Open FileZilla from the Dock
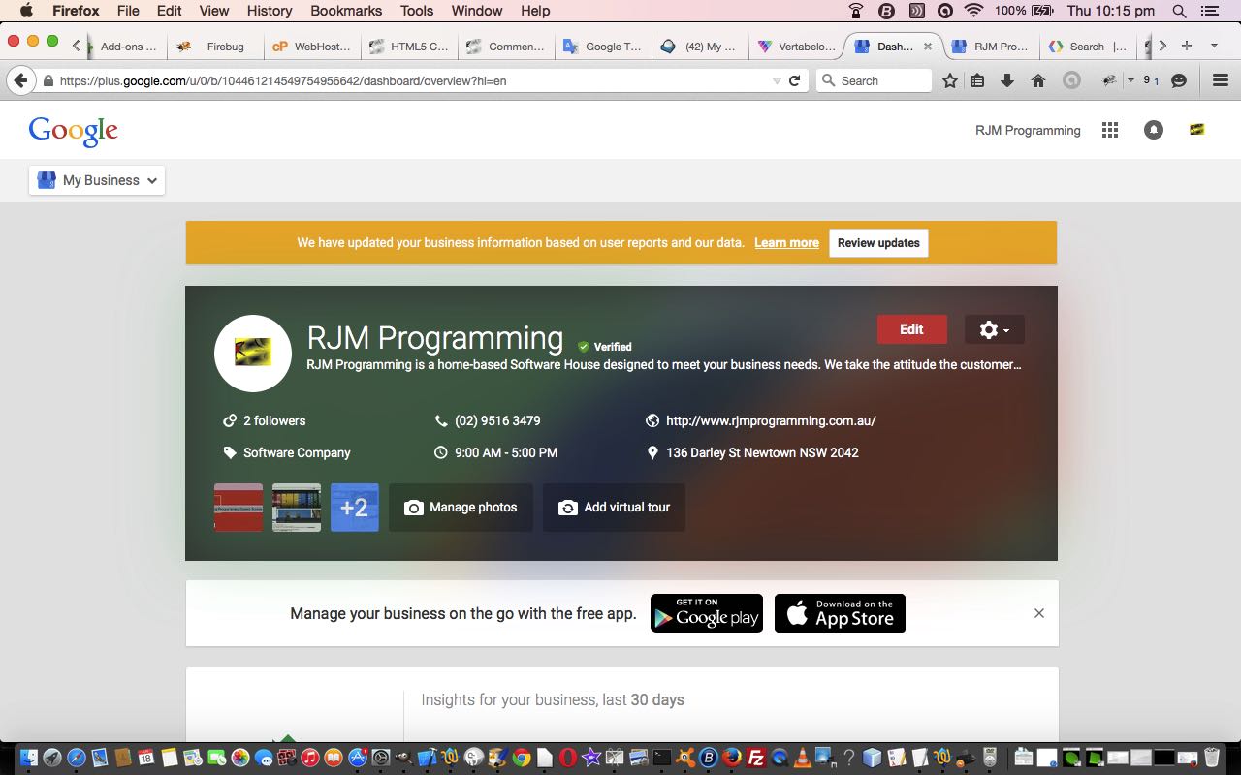This screenshot has height=775, width=1241. coord(756,758)
